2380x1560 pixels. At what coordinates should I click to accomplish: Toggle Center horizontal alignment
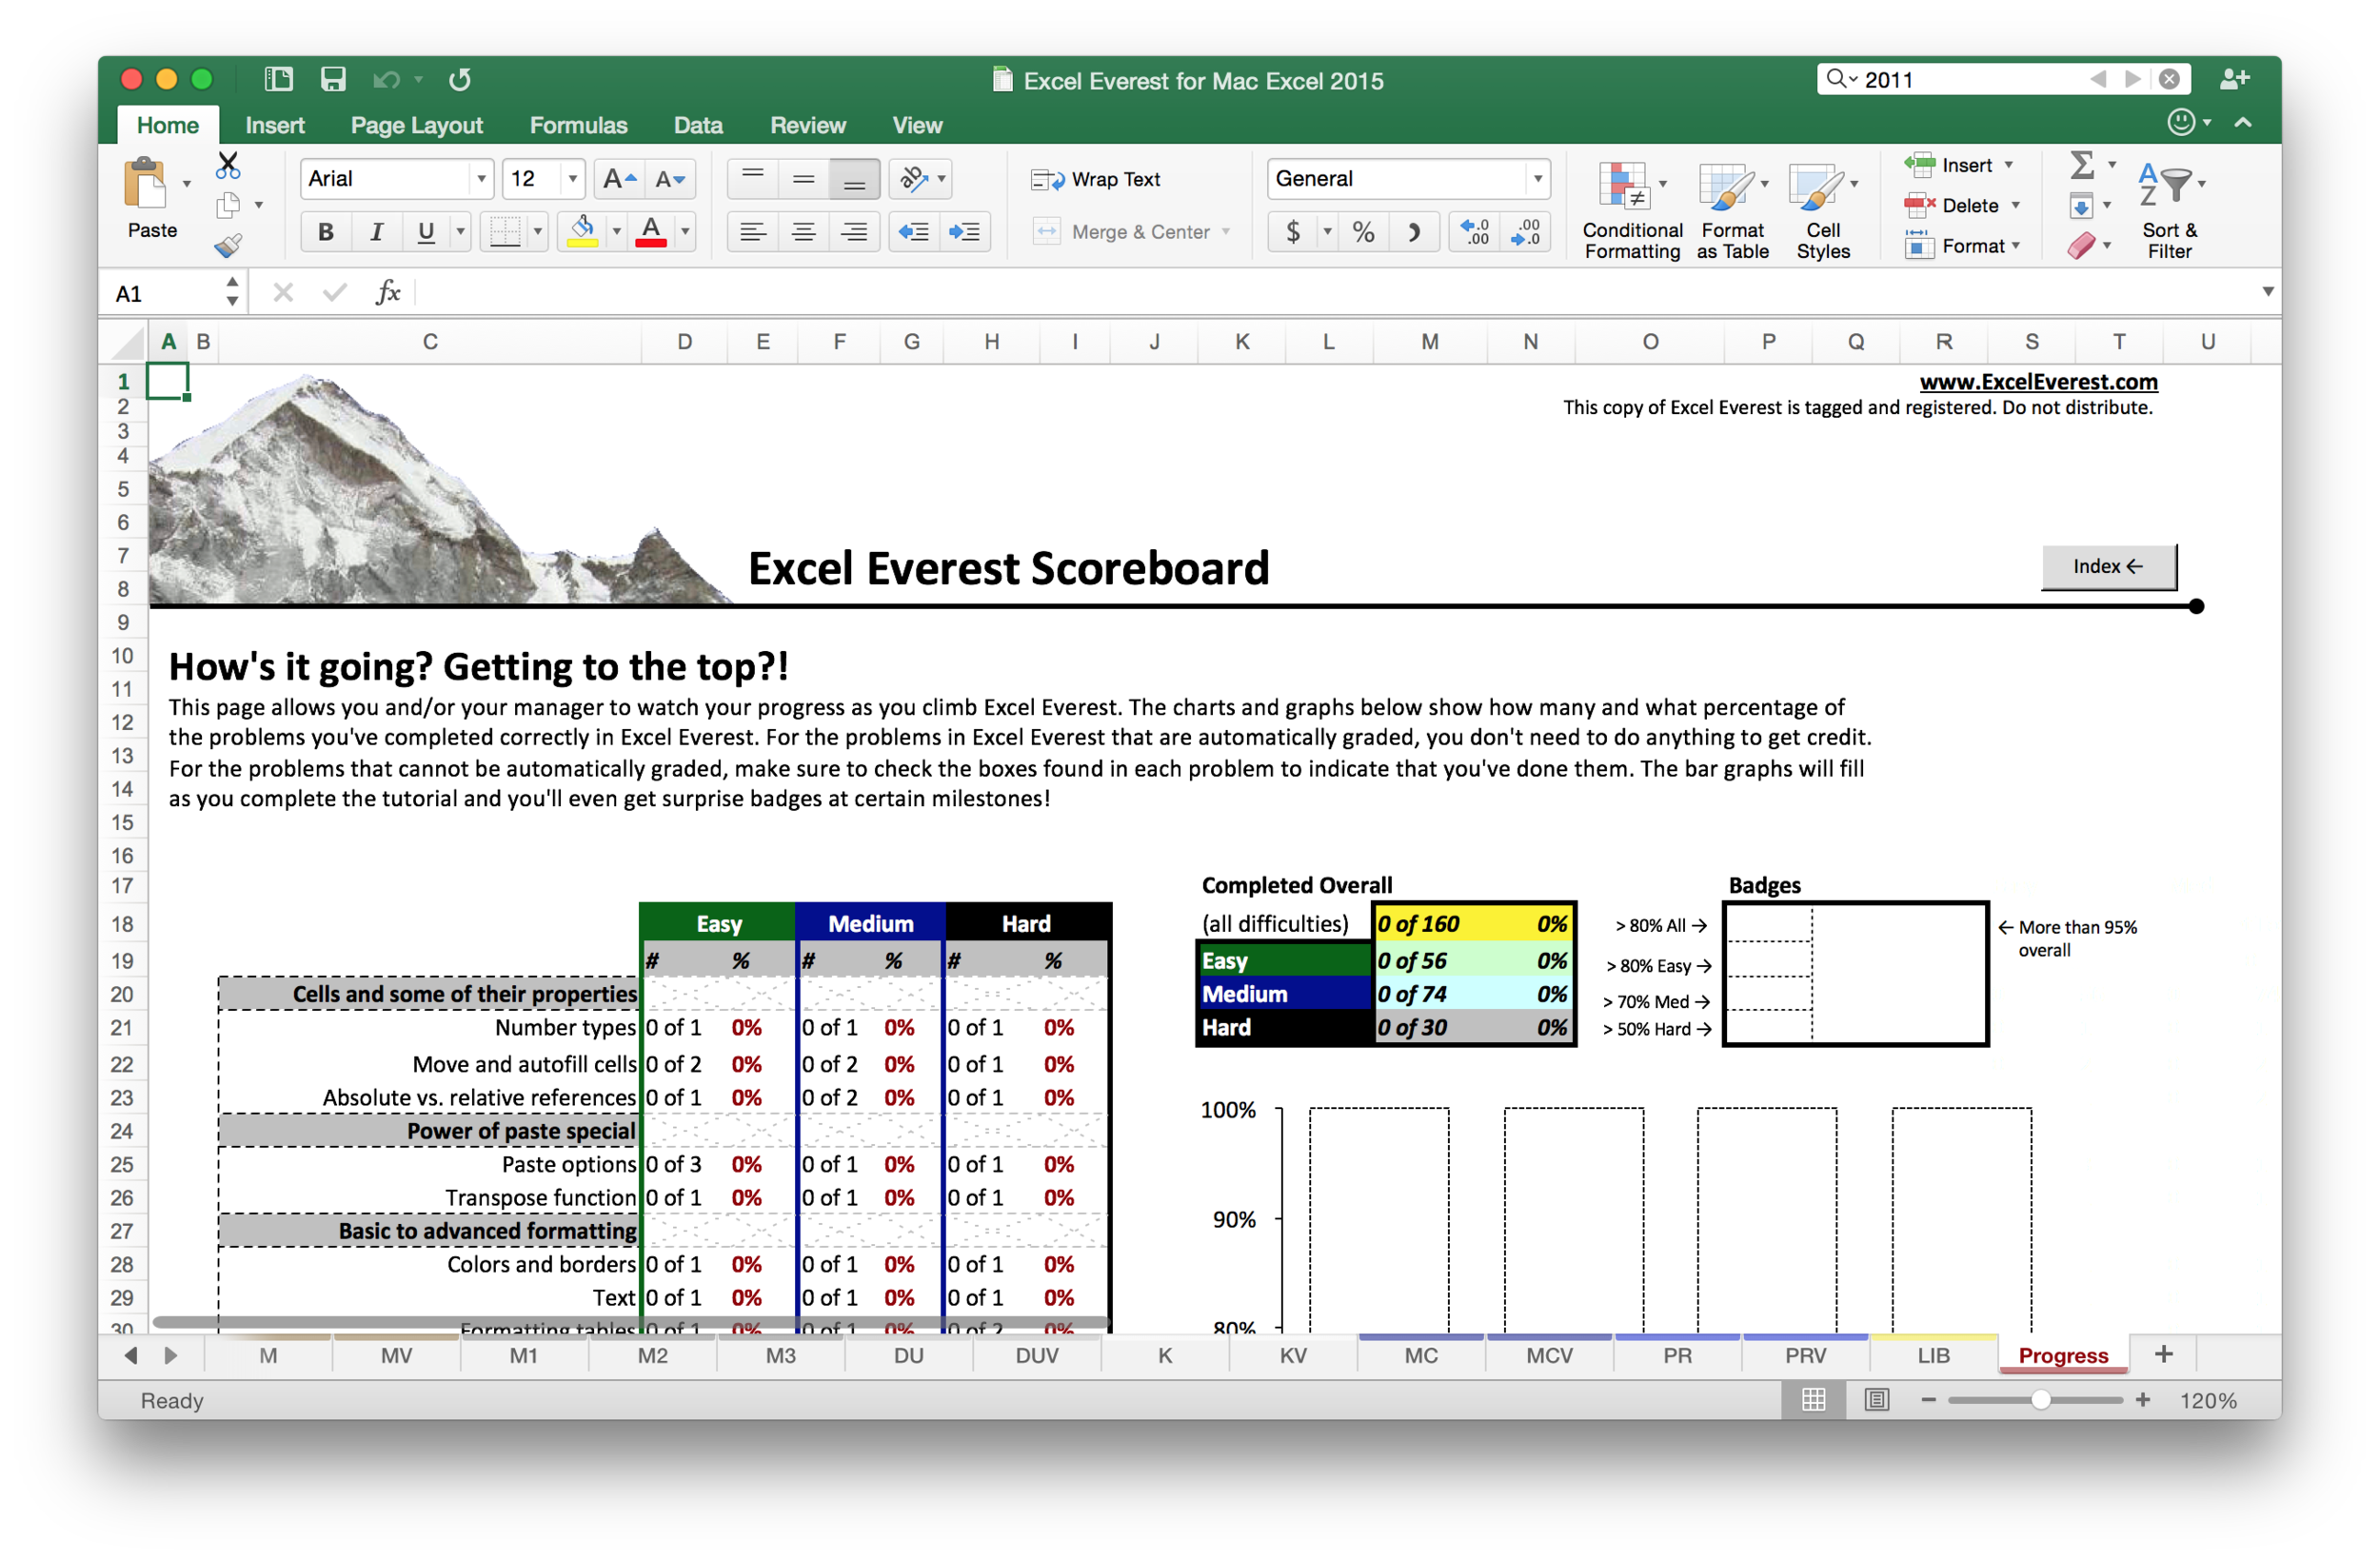click(x=803, y=232)
